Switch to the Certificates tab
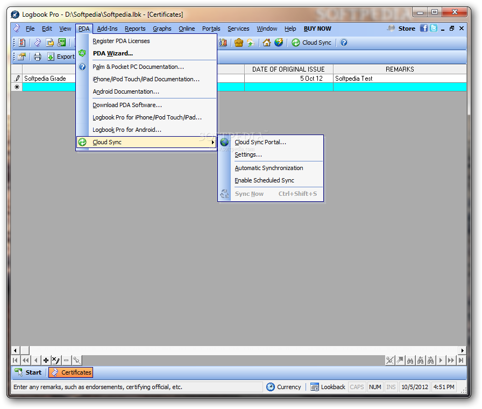The image size is (482, 409). click(x=70, y=372)
